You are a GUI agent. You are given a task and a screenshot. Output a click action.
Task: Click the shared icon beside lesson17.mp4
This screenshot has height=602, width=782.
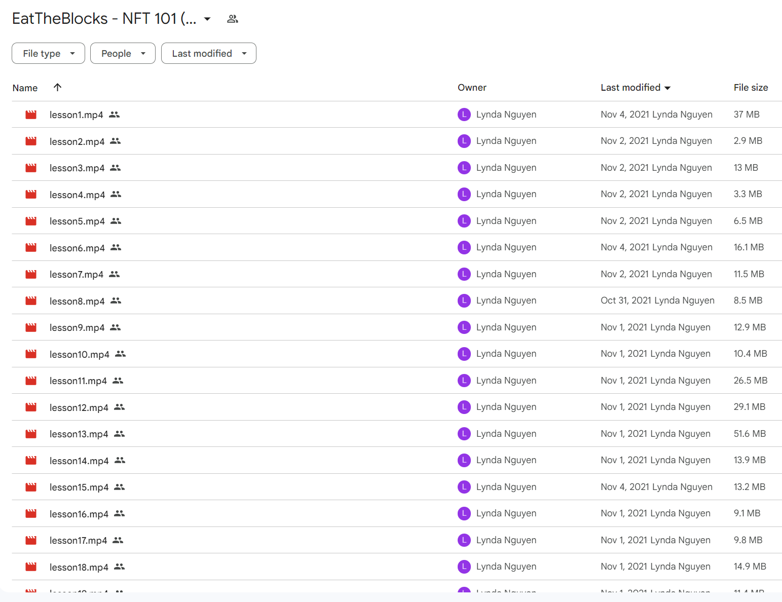118,540
